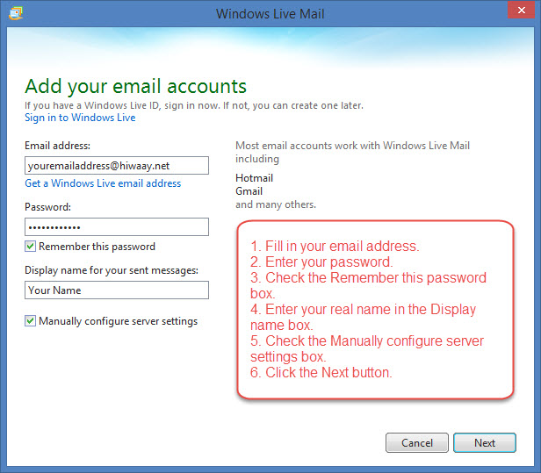Follow Get a Windows Live email address link
This screenshot has height=473, width=541.
[103, 183]
